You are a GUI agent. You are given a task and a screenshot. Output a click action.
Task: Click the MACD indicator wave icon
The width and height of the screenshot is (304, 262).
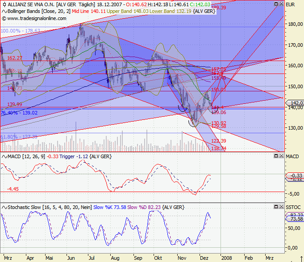(4, 157)
